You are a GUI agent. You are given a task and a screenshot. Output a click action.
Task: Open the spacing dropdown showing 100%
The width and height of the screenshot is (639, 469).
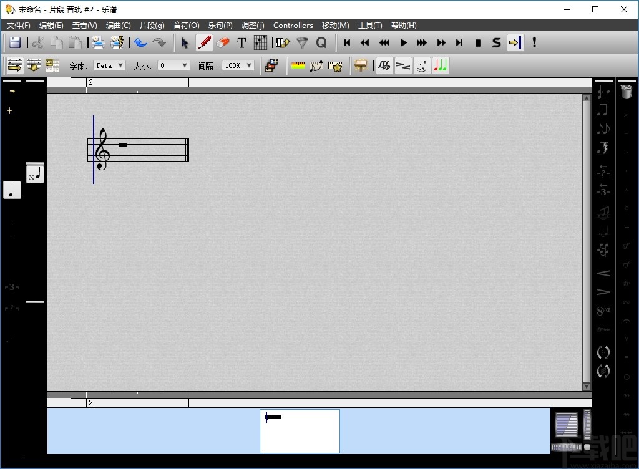coord(238,65)
